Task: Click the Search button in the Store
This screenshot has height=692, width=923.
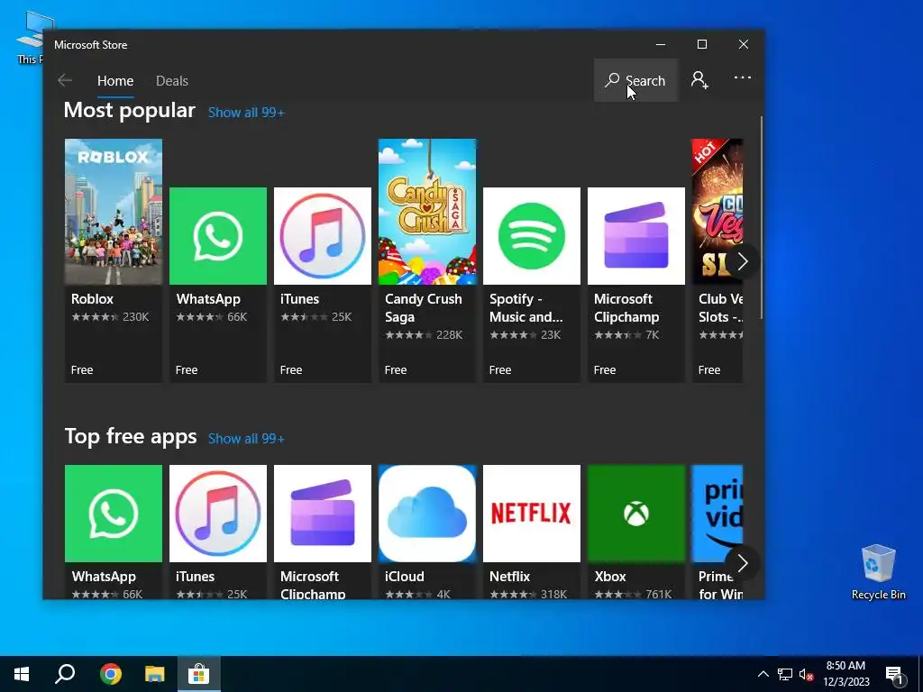Action: pyautogui.click(x=635, y=80)
